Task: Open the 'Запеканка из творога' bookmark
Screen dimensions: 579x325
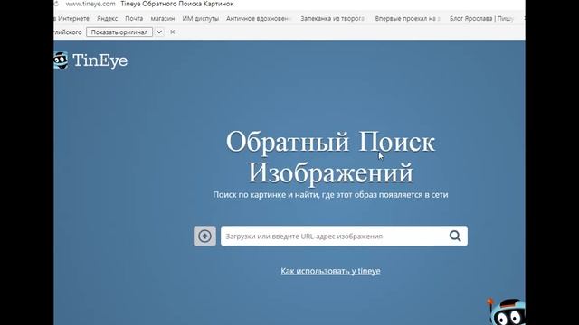Action: coord(333,18)
